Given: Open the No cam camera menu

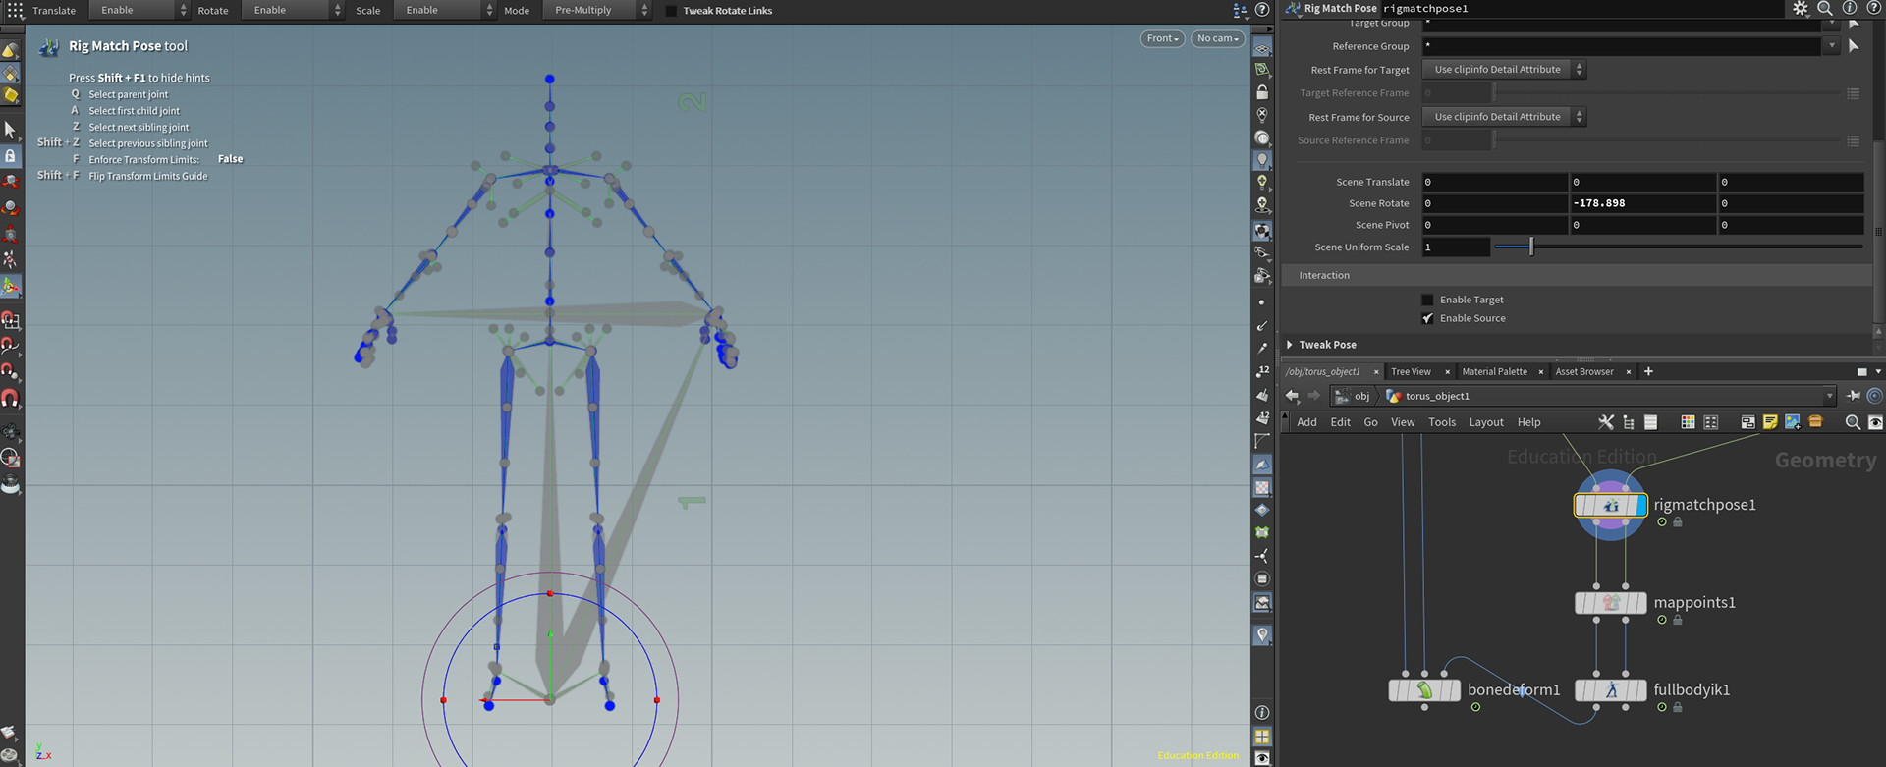Looking at the screenshot, I should (1217, 38).
